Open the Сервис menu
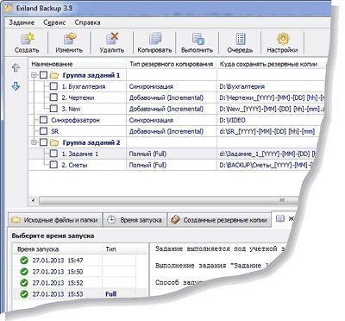Image resolution: width=345 pixels, height=321 pixels. point(54,22)
